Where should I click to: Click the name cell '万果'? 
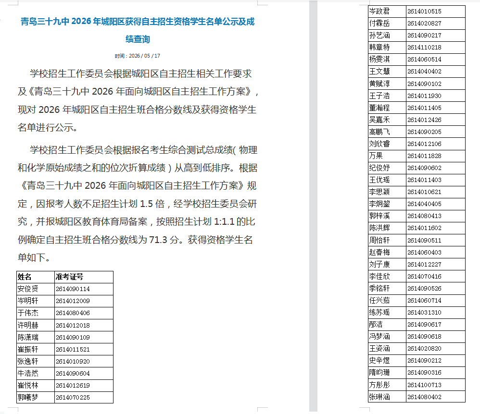point(387,156)
